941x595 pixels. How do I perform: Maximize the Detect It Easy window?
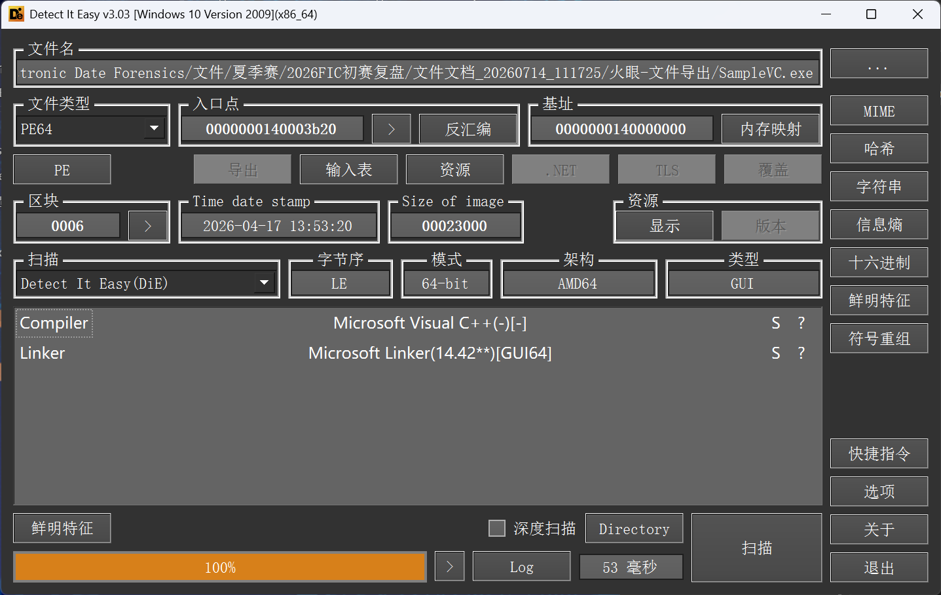click(872, 14)
